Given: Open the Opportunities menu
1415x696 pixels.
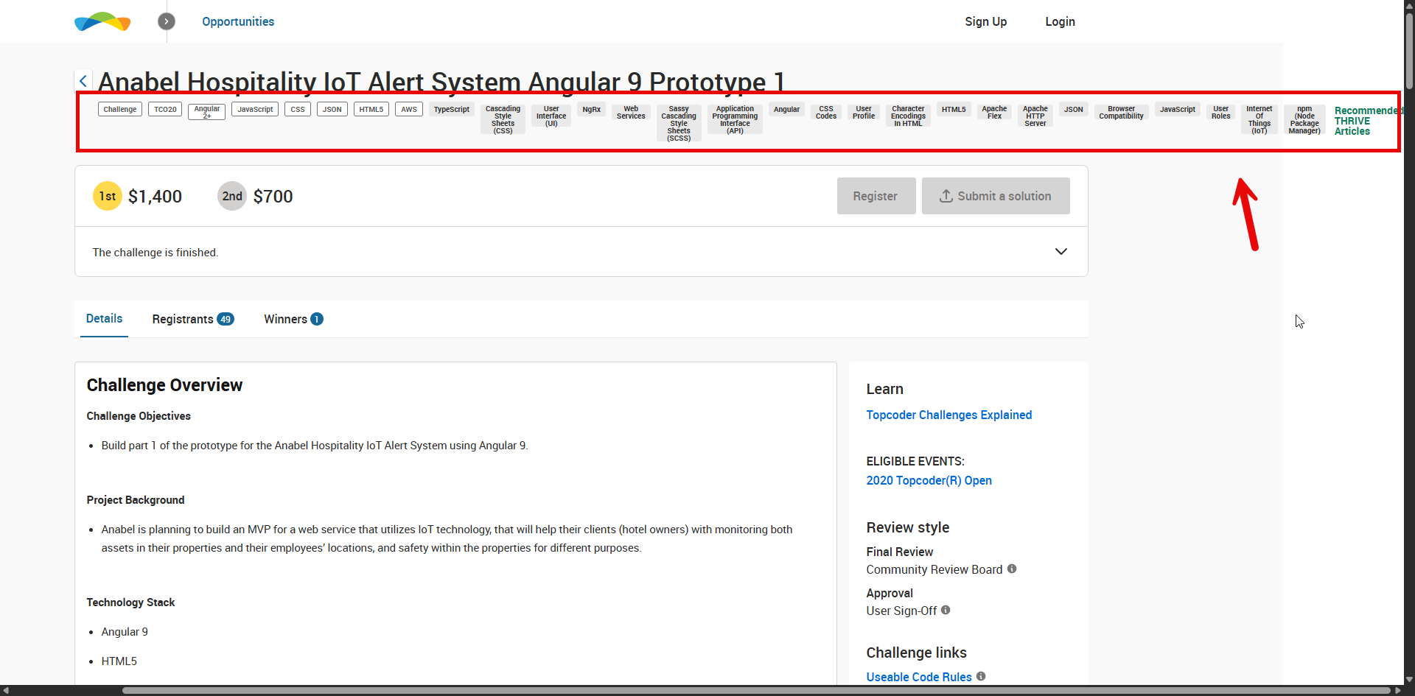Looking at the screenshot, I should [x=238, y=21].
